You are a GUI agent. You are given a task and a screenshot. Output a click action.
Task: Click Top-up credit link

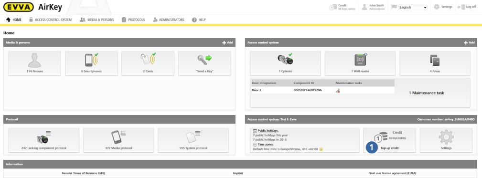pos(389,148)
